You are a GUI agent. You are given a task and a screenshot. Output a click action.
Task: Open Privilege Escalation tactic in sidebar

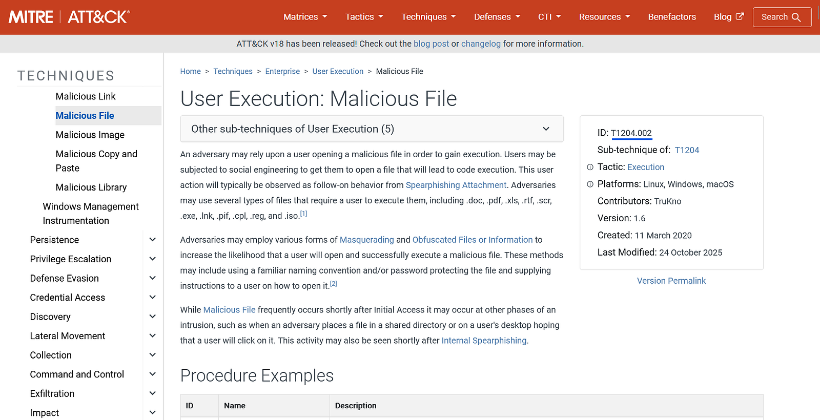click(x=71, y=259)
